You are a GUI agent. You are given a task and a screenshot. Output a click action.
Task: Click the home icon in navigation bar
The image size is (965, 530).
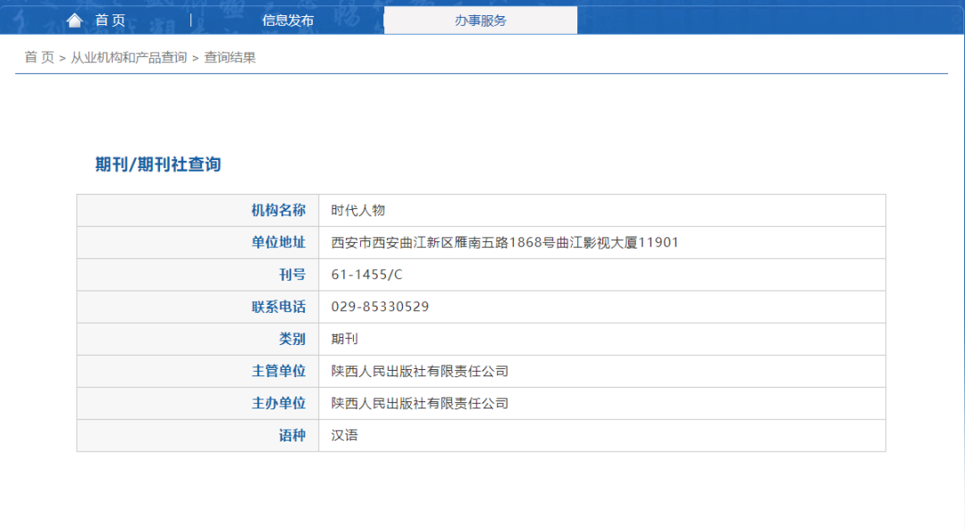[x=74, y=21]
